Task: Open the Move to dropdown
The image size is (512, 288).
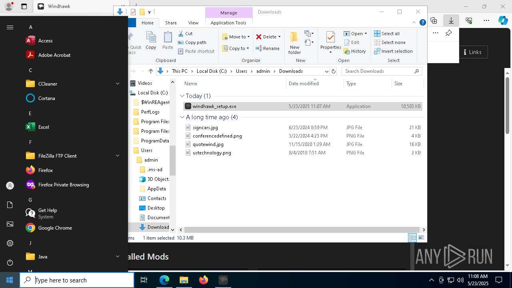Action: coord(236,37)
